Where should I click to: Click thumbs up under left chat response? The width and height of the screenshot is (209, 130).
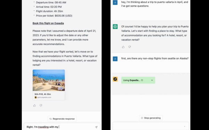(34, 106)
